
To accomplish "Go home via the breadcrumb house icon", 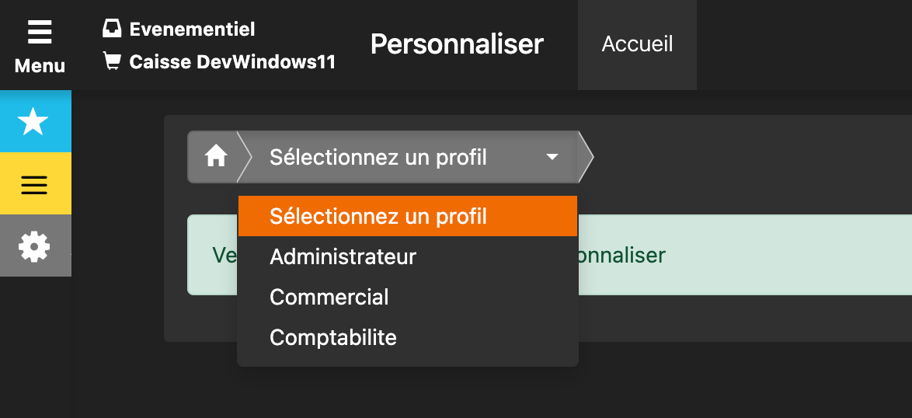I will (215, 157).
